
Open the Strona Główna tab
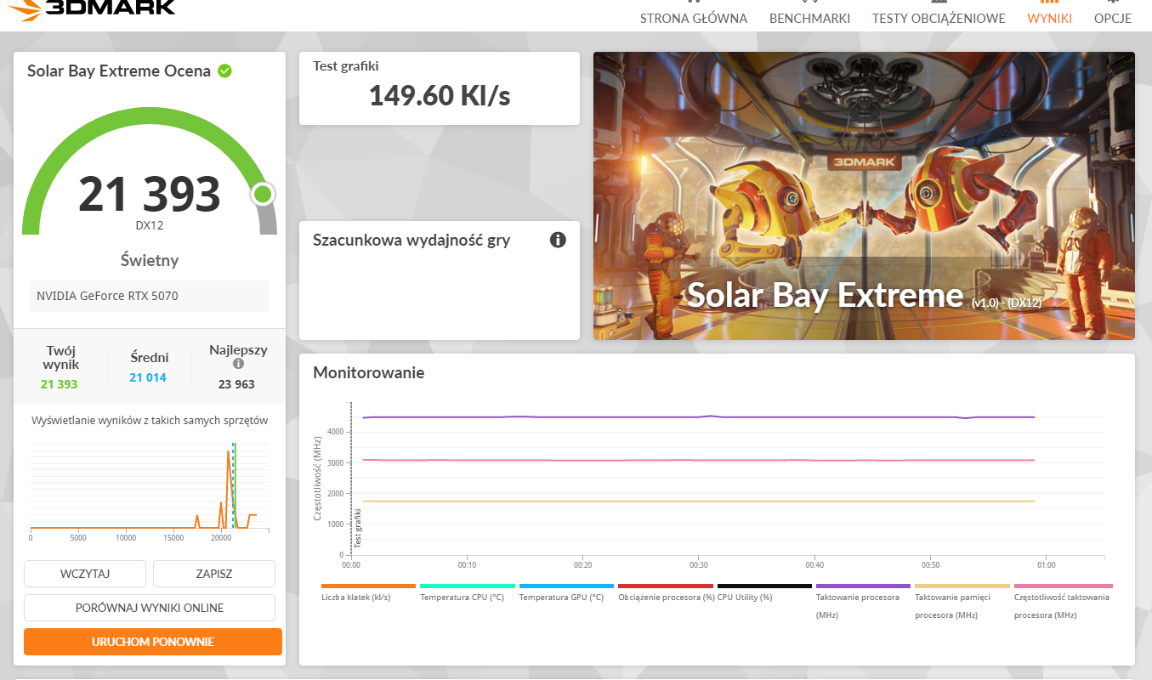point(693,19)
